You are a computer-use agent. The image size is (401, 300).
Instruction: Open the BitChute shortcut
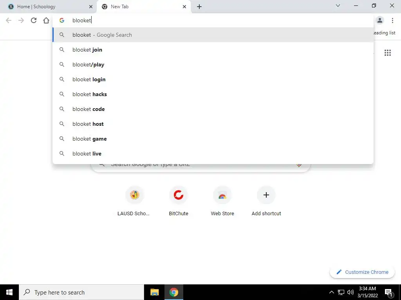click(179, 202)
